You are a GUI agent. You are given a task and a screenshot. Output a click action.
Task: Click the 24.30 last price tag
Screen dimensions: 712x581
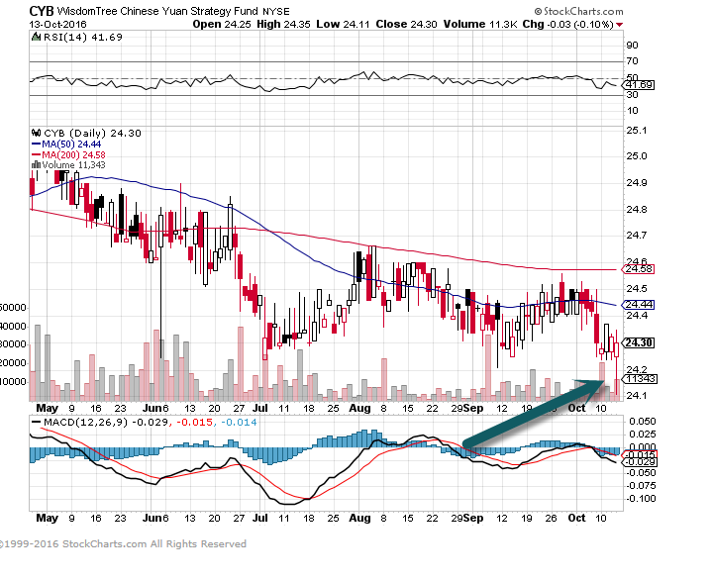(638, 342)
